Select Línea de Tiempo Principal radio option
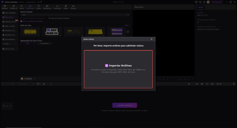237x128 pixels. [x=49, y=18]
